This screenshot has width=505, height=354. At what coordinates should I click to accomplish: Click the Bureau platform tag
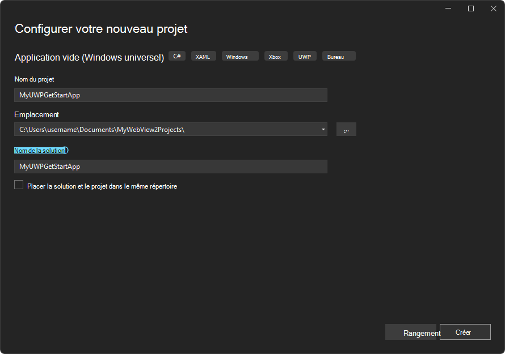coord(338,56)
